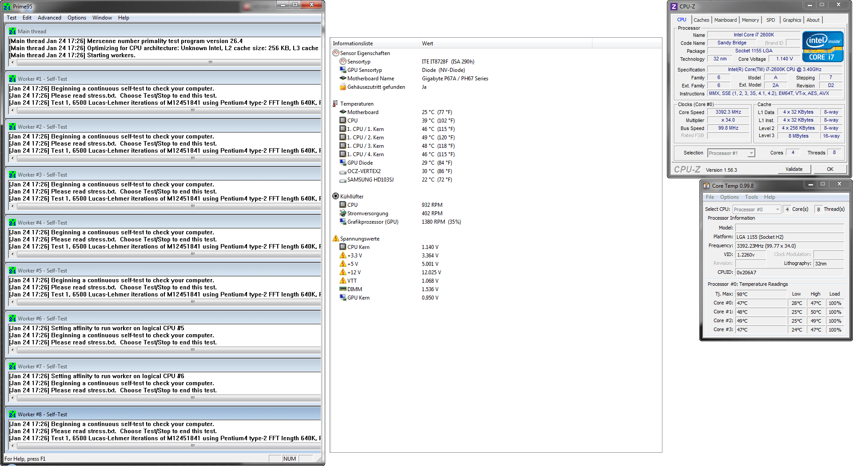853x466 pixels.
Task: Open the Edit menu in Prime95
Action: pyautogui.click(x=27, y=18)
